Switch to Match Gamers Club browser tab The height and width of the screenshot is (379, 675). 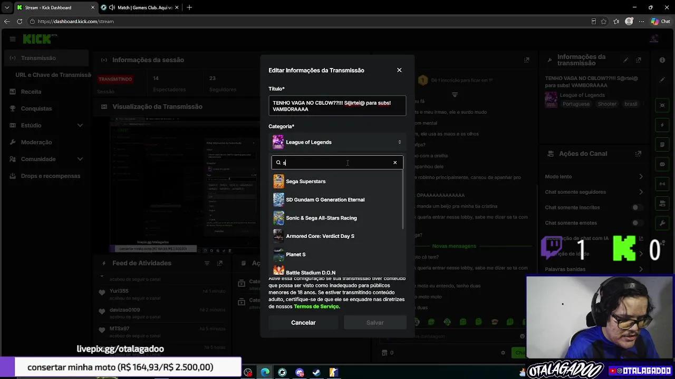pyautogui.click(x=140, y=7)
